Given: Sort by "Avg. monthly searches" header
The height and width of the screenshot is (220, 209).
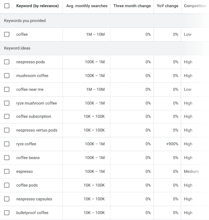Looking at the screenshot, I should [86, 6].
